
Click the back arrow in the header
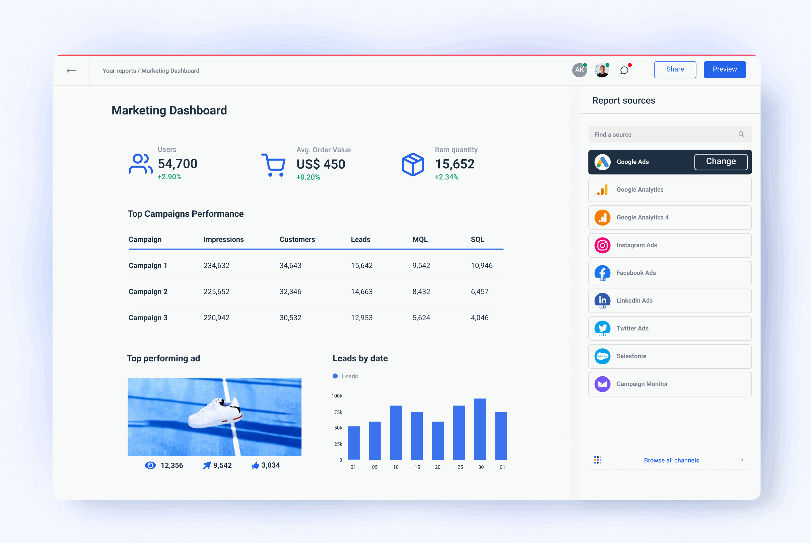(71, 70)
